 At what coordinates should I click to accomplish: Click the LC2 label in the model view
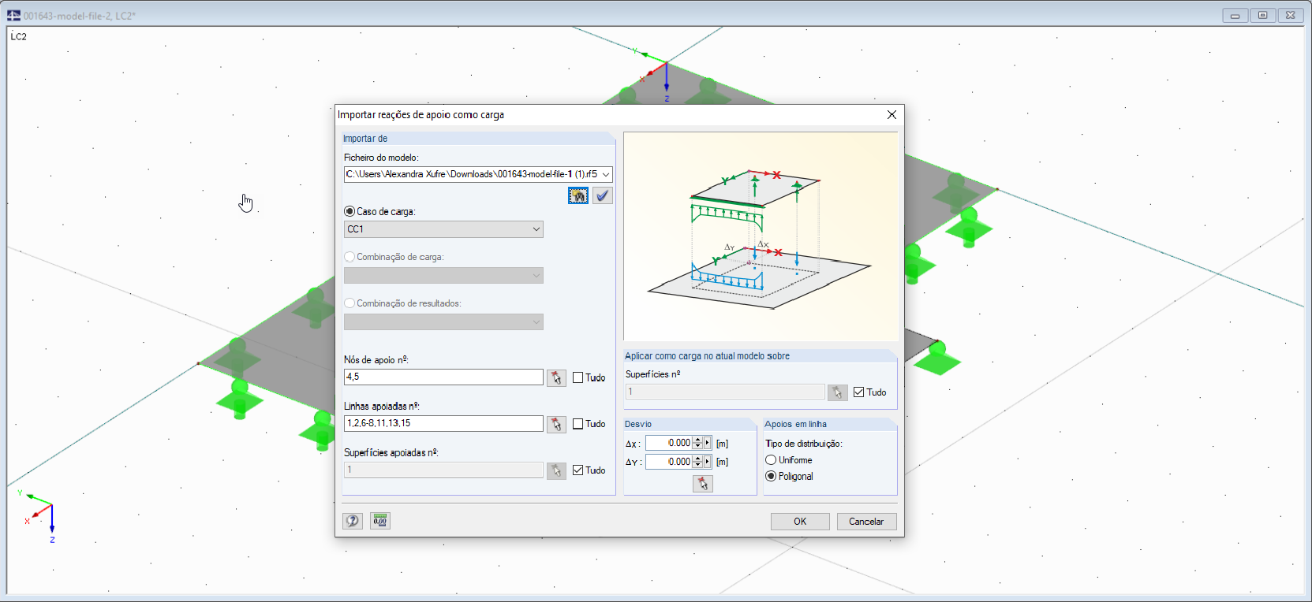click(19, 36)
